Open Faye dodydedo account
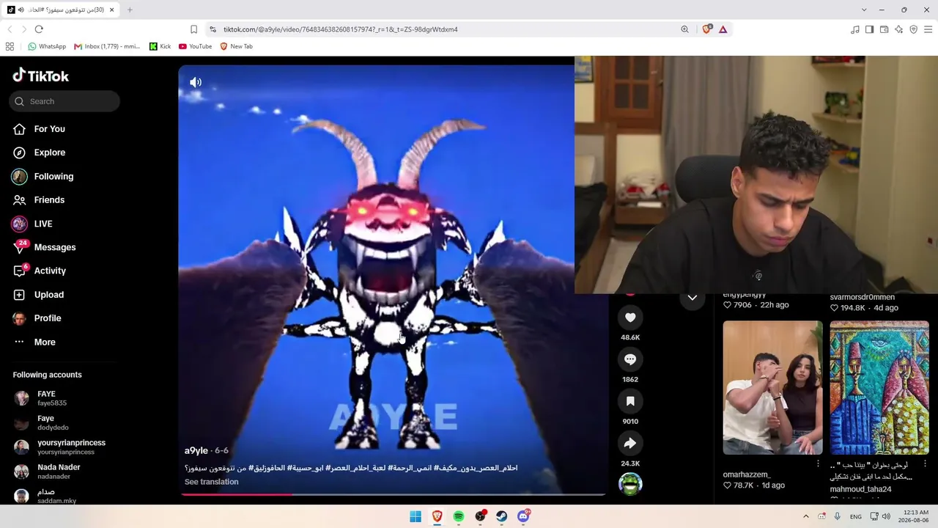Viewport: 938px width, 528px height. tap(64, 422)
